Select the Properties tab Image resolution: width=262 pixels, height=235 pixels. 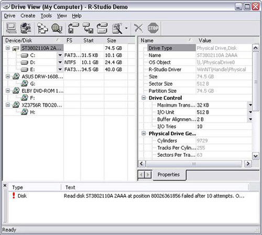(169, 175)
